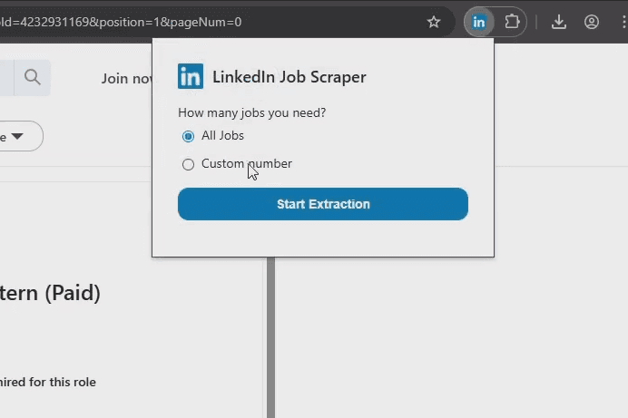Click the LinkedIn Job Scraper extension icon in the toolbar
Viewport: 628px width, 418px height.
(478, 22)
